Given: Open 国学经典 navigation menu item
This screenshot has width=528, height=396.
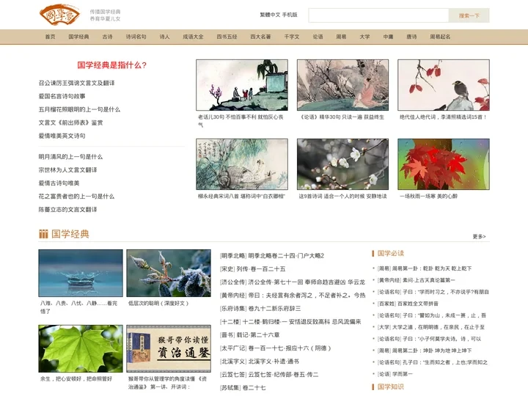Looking at the screenshot, I should [x=78, y=37].
